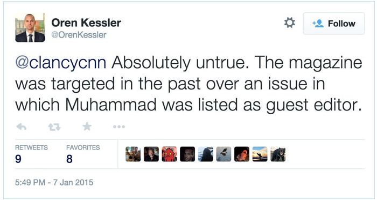Favorite the tweet with the star icon

[87, 127]
